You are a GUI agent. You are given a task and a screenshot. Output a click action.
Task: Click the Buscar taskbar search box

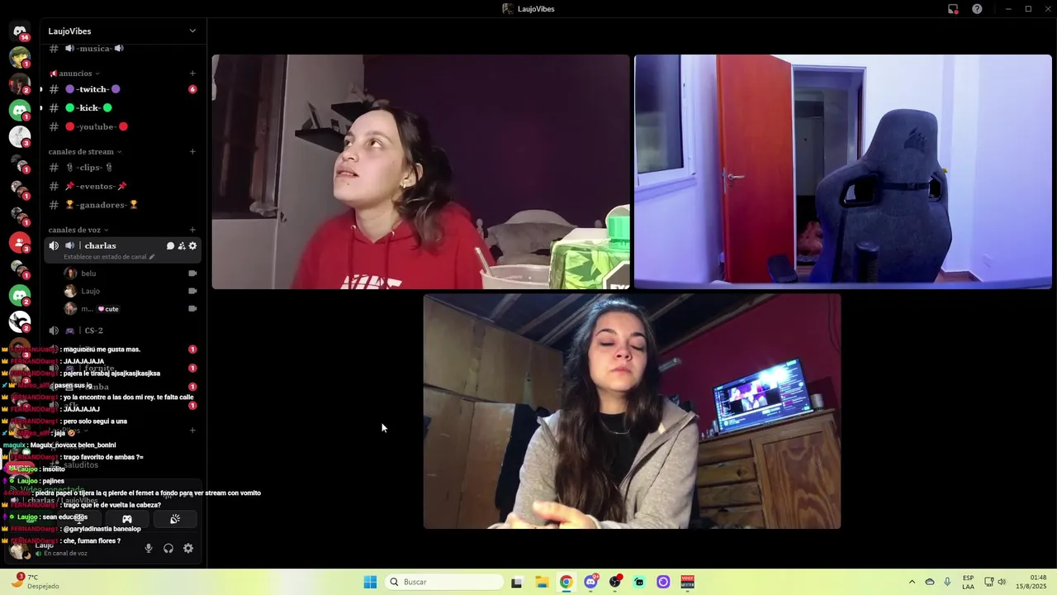click(x=443, y=582)
